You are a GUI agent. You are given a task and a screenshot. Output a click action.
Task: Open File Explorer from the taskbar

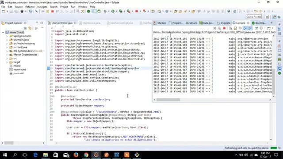pyautogui.click(x=46, y=155)
